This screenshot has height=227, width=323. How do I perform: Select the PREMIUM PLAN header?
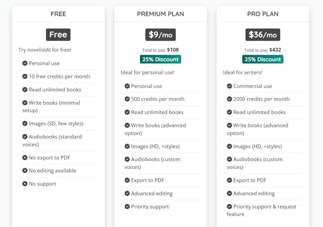pos(161,14)
